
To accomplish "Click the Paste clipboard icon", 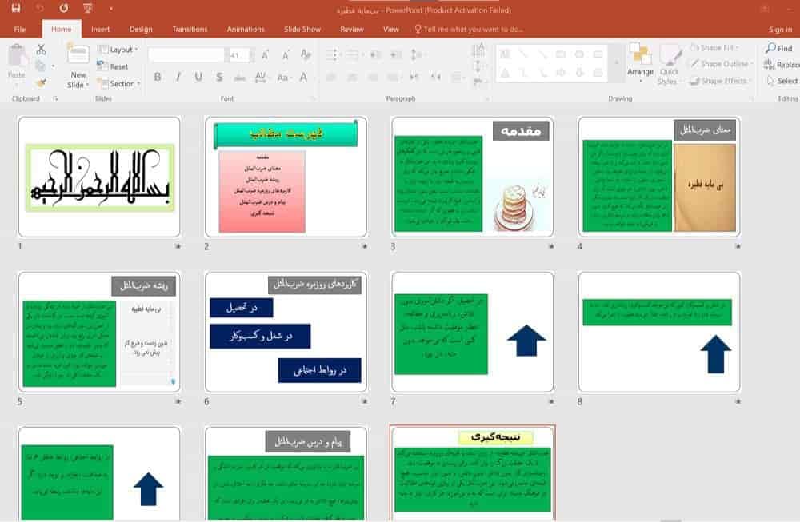I will click(17, 55).
